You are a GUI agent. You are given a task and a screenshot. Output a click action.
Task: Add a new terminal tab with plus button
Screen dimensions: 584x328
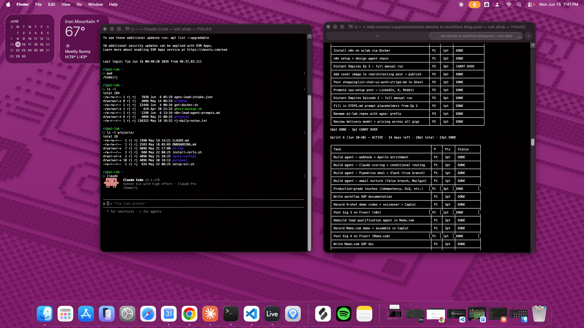pos(529,36)
